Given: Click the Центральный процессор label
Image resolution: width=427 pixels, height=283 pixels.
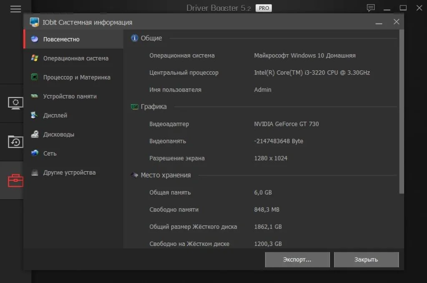Looking at the screenshot, I should coord(184,73).
